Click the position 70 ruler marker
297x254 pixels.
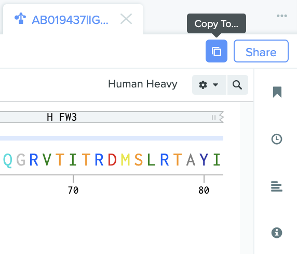pyautogui.click(x=73, y=190)
